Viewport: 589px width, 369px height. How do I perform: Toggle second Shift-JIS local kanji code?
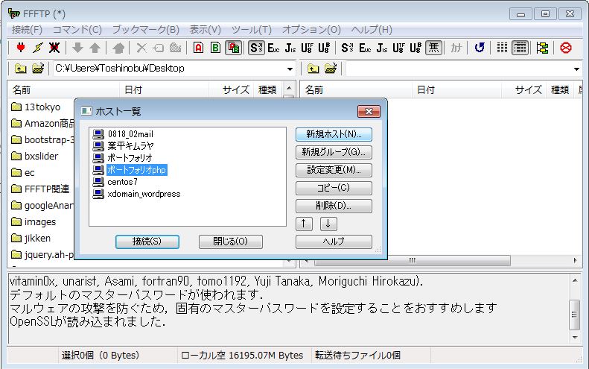pyautogui.click(x=347, y=48)
